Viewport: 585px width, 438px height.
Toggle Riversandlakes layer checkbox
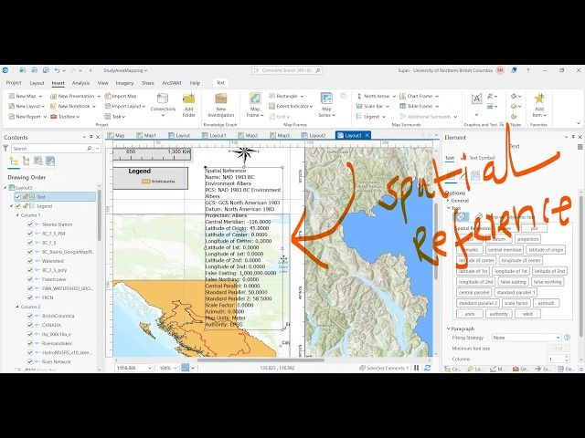30,343
